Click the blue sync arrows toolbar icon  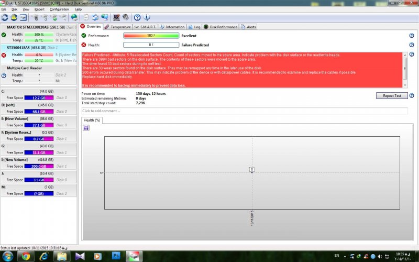[x=95, y=18]
